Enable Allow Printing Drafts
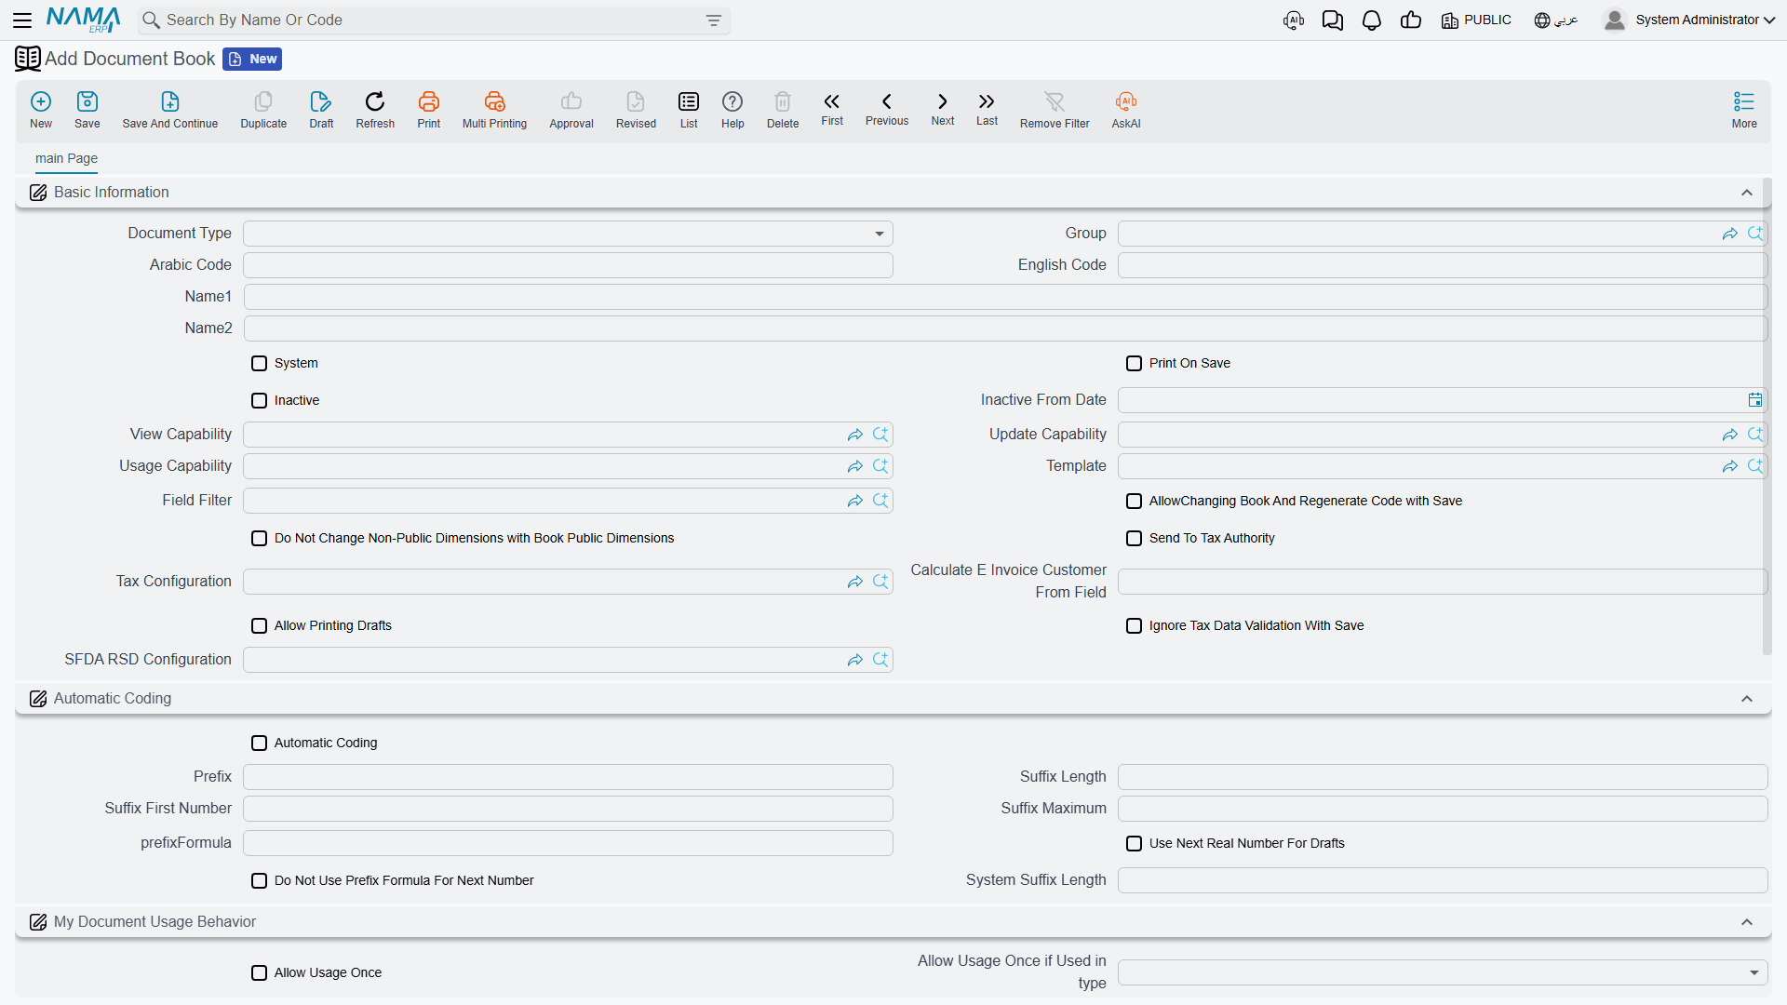 point(260,626)
